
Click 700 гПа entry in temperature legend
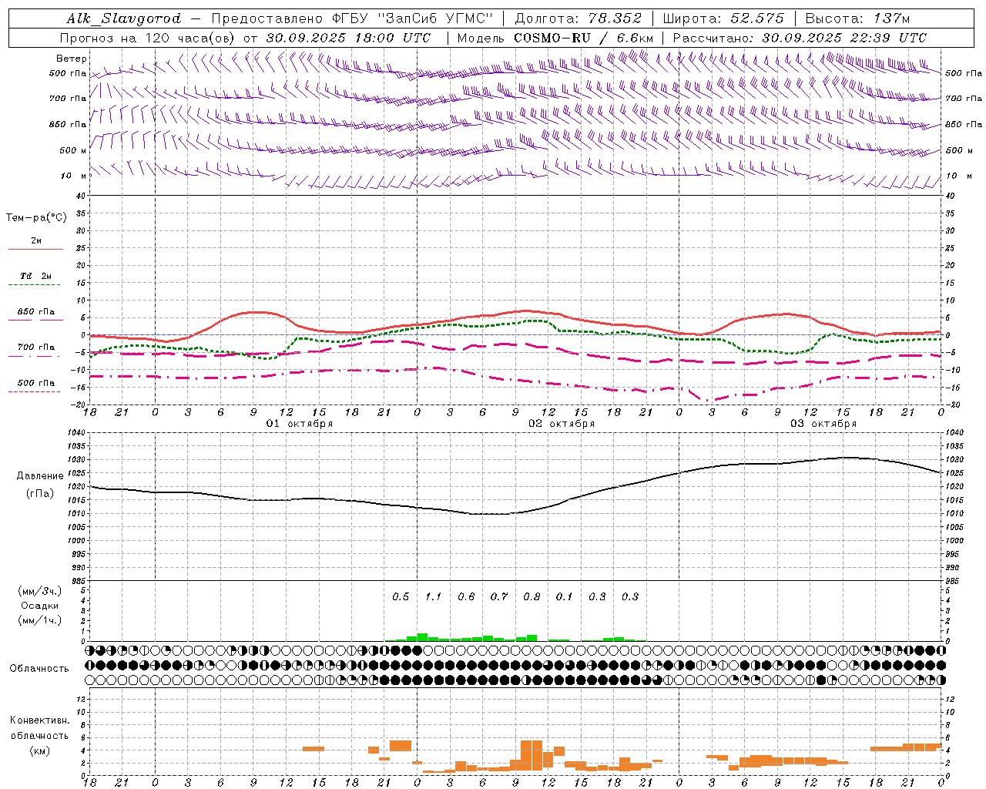36,347
